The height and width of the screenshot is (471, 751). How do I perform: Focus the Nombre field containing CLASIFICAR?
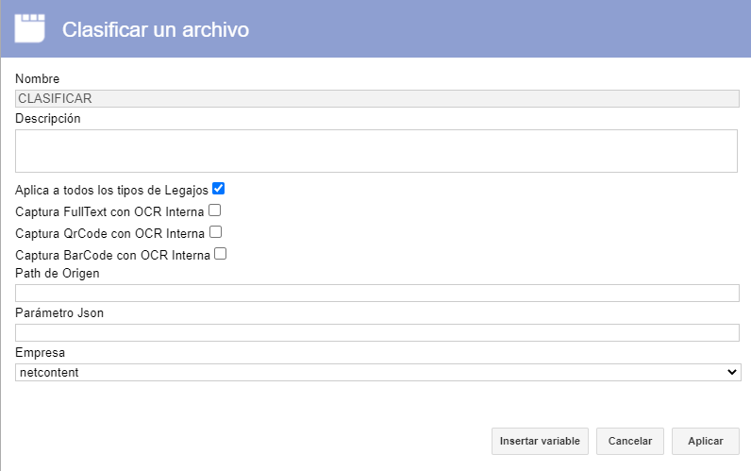(x=377, y=98)
